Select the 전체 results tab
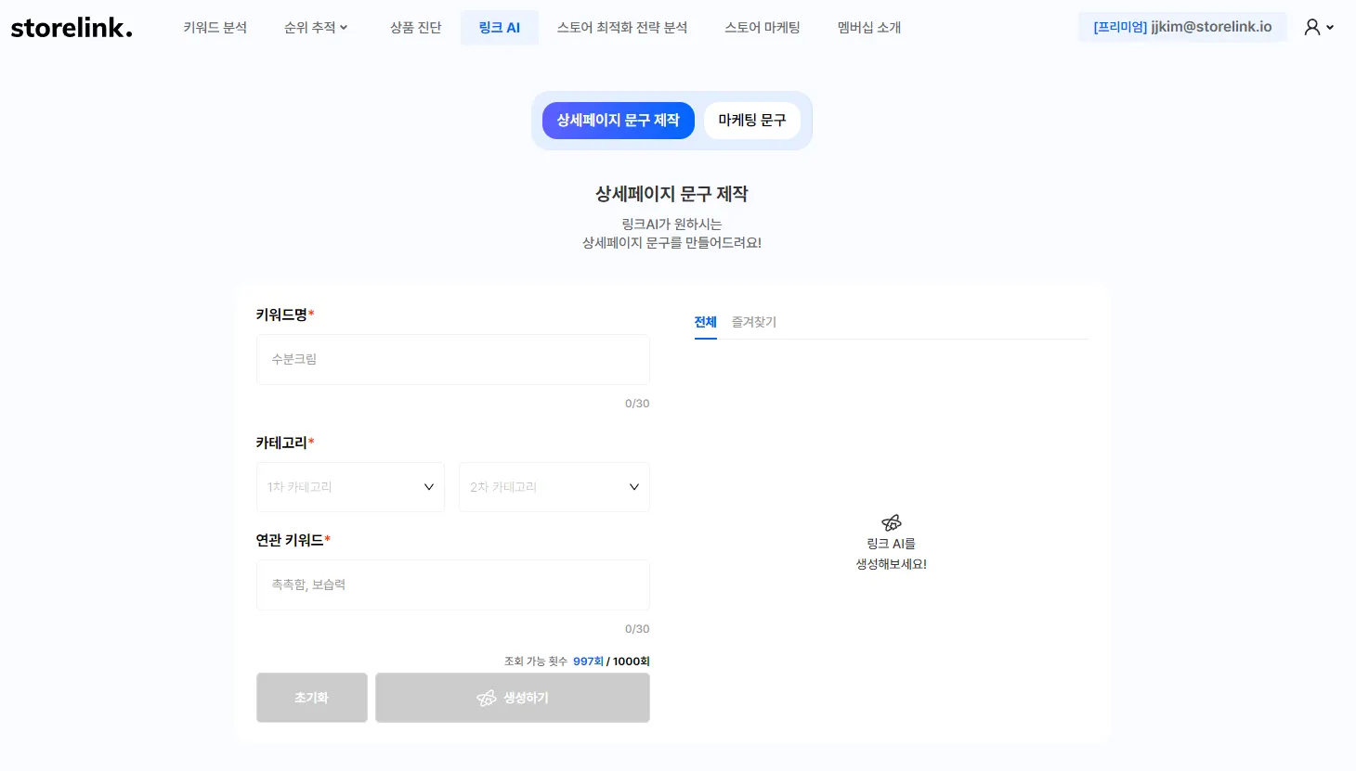This screenshot has height=771, width=1356. point(706,322)
